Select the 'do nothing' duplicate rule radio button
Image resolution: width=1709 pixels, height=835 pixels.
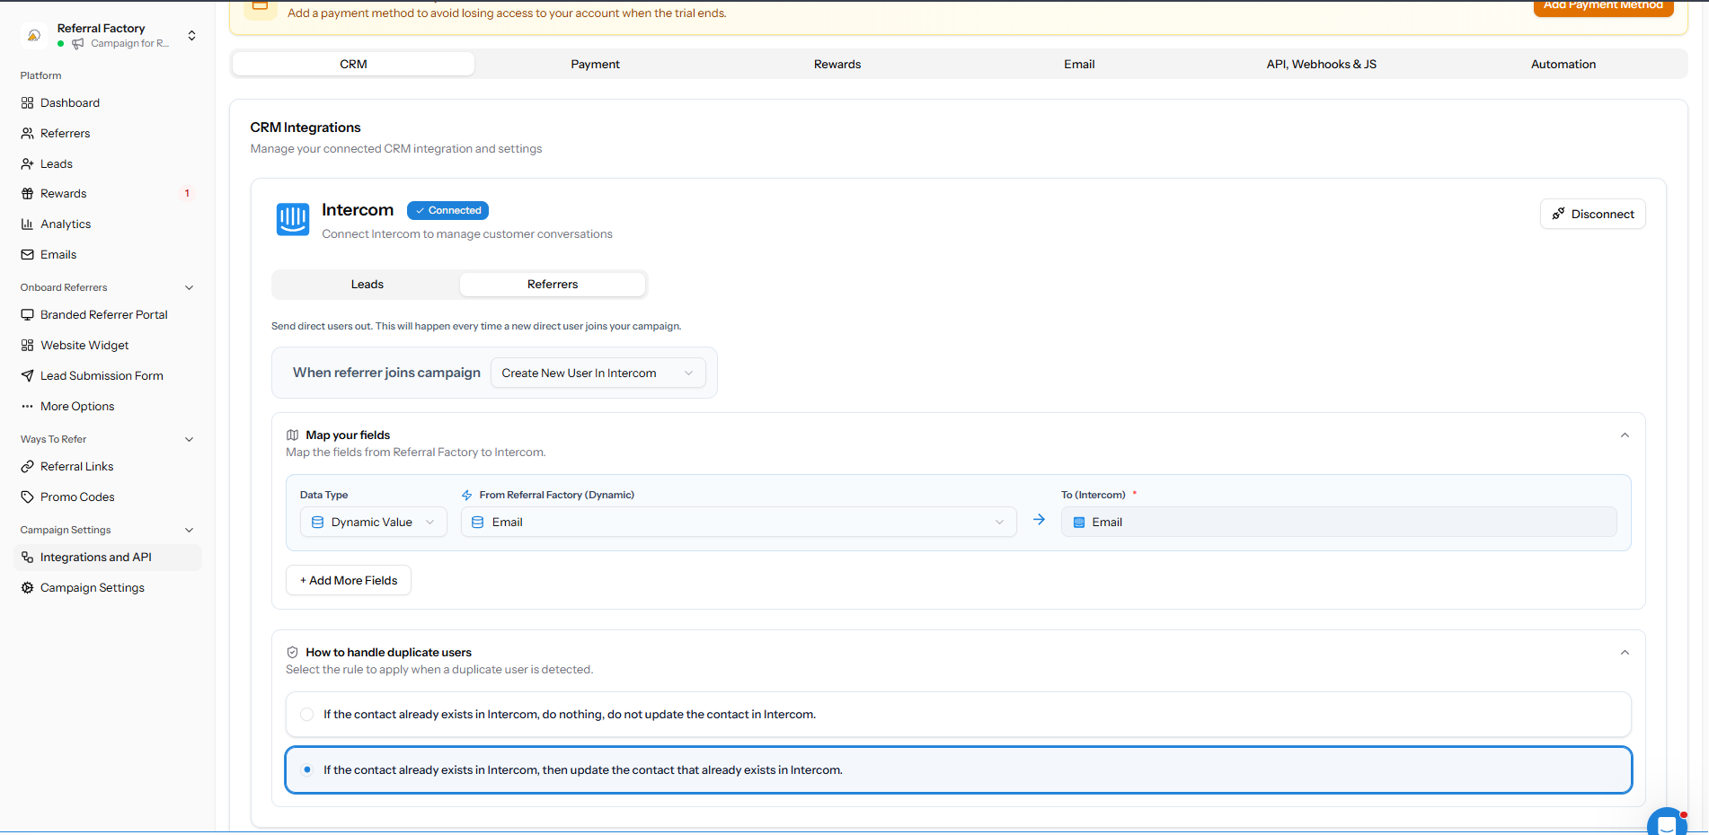pos(307,715)
